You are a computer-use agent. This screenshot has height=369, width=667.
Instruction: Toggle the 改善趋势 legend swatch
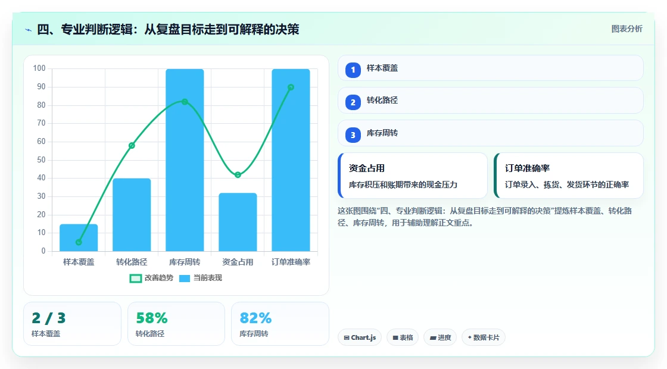pyautogui.click(x=136, y=279)
